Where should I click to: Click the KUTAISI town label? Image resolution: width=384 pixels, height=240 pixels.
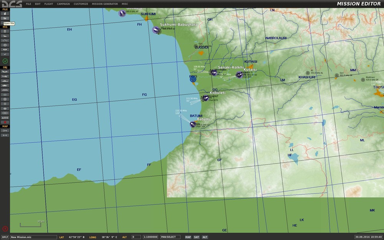[251, 62]
